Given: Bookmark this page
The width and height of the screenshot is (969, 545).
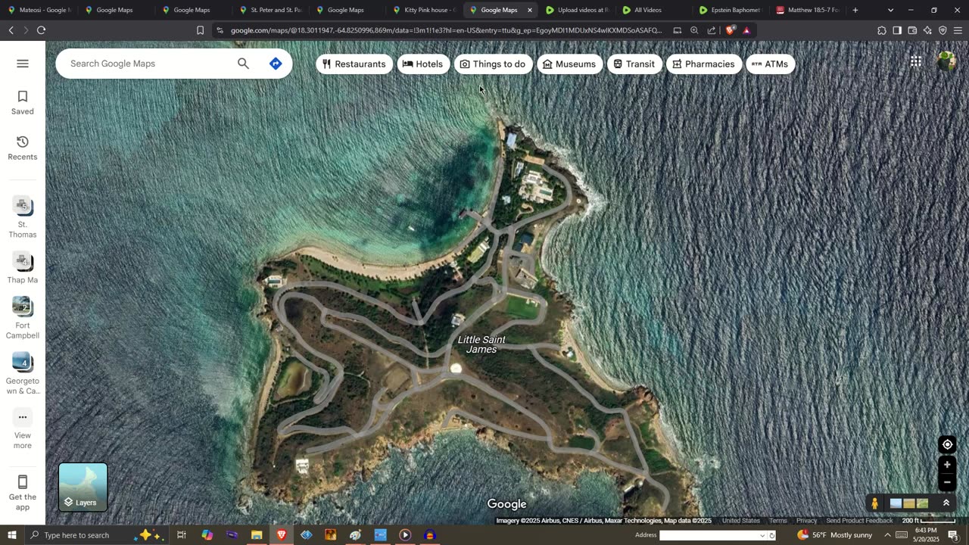Looking at the screenshot, I should click(x=200, y=30).
